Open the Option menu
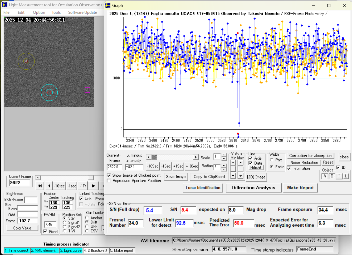Image resolution: width=352 pixels, height=255 pixels. (39, 12)
